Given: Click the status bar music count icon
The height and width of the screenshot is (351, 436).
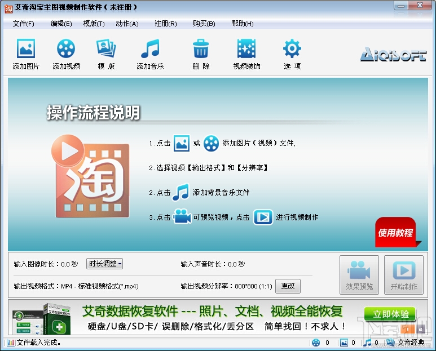Looking at the screenshot, I should point(367,343).
